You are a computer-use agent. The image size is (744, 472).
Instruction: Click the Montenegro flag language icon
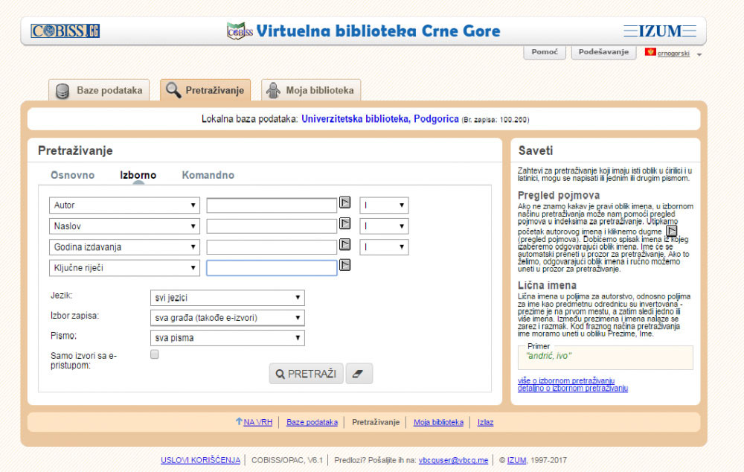(650, 53)
